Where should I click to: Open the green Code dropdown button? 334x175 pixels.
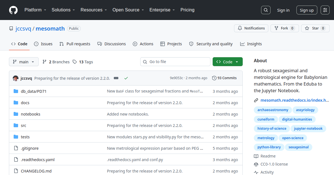228,62
